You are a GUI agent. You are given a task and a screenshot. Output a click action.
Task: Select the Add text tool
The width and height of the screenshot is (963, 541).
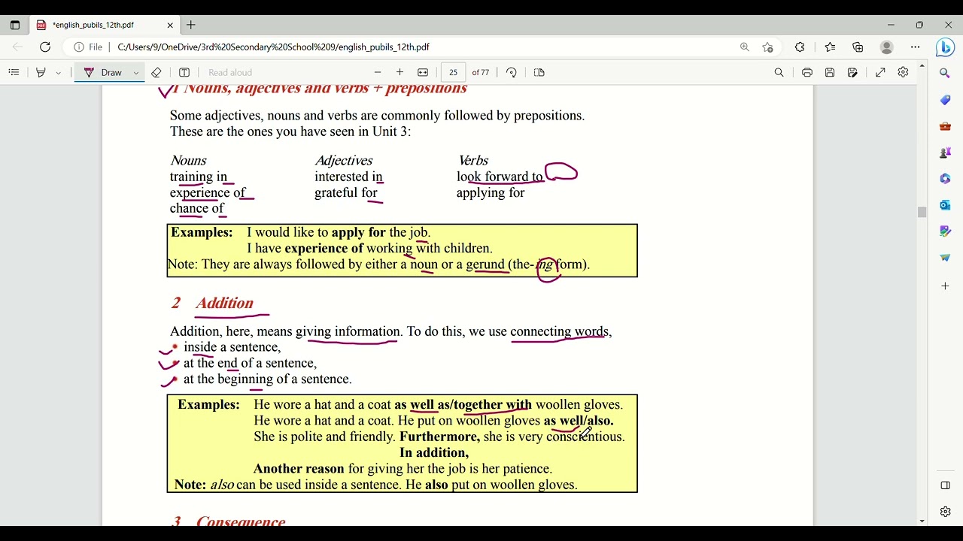(x=184, y=72)
